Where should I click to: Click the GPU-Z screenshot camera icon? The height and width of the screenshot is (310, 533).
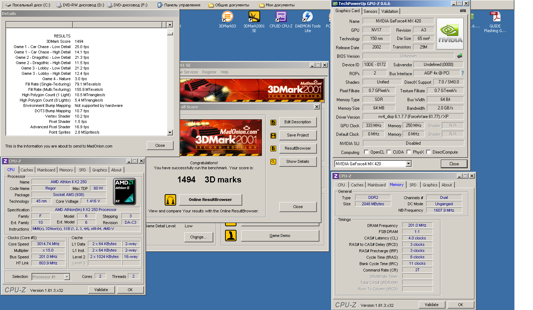[463, 11]
